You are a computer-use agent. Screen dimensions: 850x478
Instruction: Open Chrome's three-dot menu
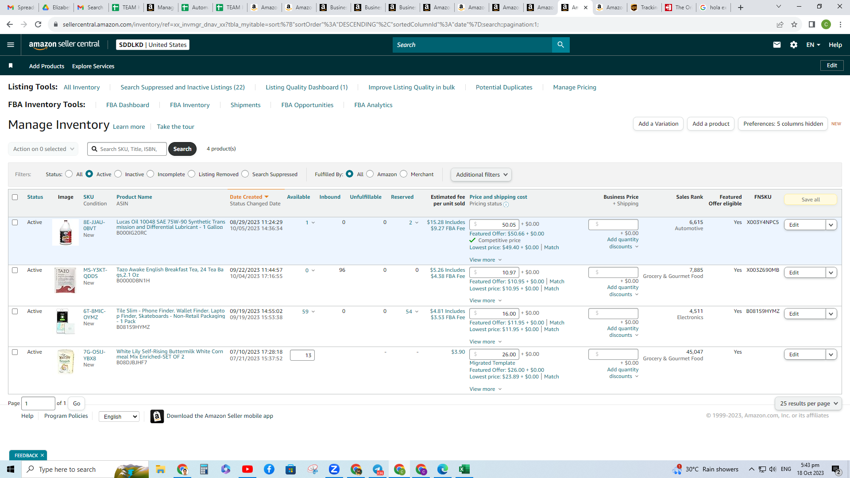click(840, 24)
